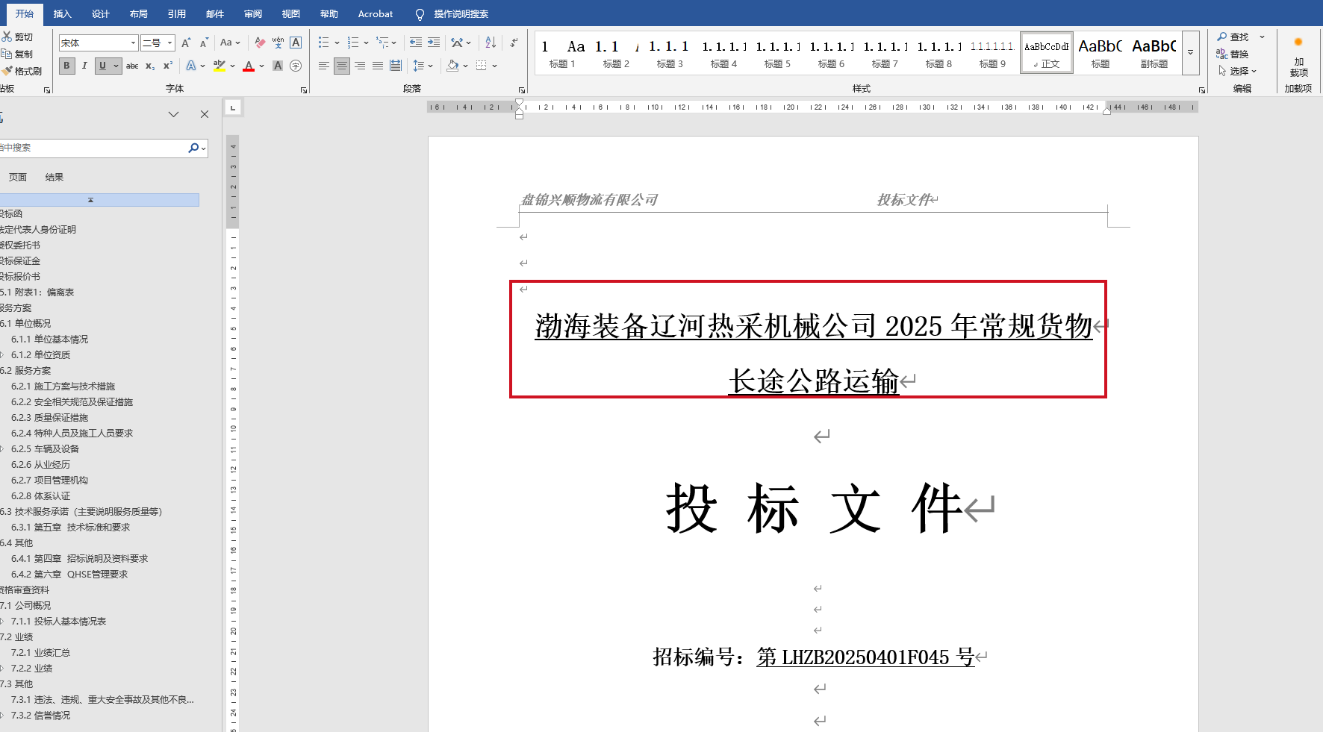
Task: Click the Copy (复制) icon
Action: point(7,54)
